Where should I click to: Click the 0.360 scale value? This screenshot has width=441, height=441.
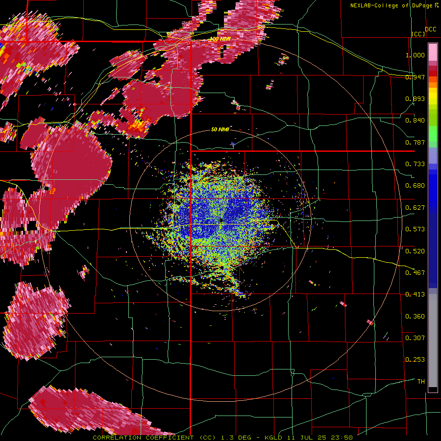(x=415, y=317)
